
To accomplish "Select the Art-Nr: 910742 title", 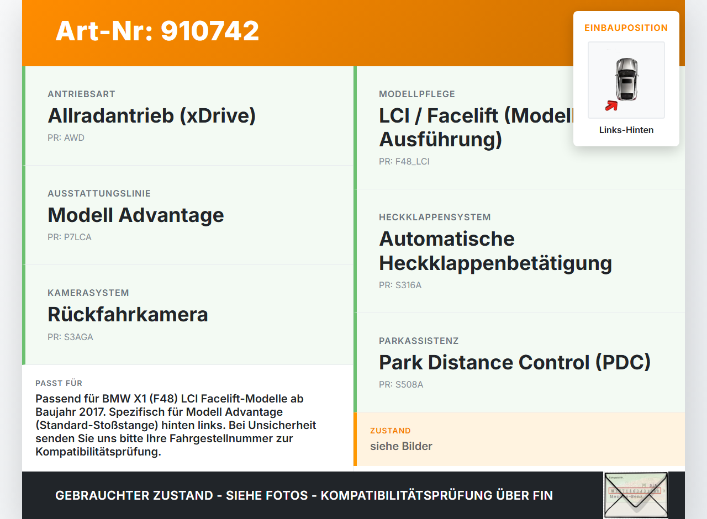I will (x=157, y=31).
